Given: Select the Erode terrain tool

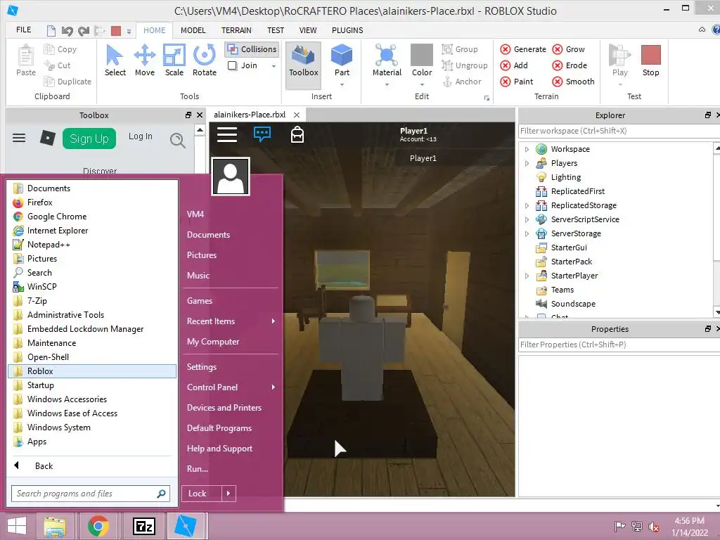Looking at the screenshot, I should [x=570, y=65].
